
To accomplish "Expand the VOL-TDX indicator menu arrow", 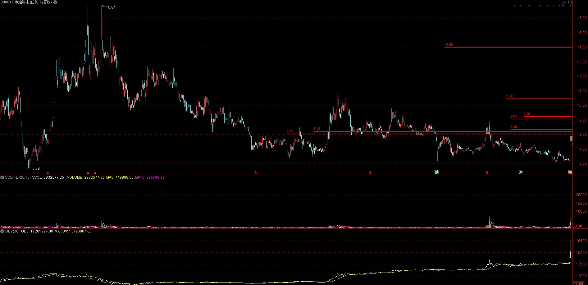I will (x=2, y=177).
